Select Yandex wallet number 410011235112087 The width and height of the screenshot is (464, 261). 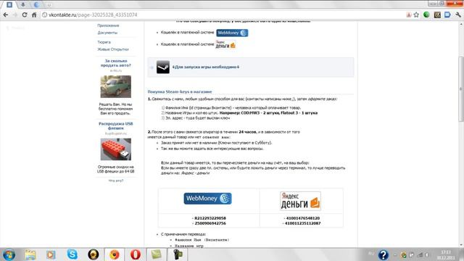302,223
